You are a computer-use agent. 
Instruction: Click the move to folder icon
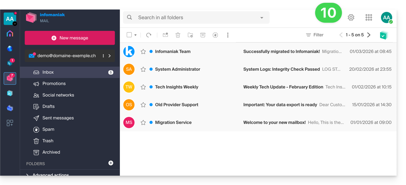pos(190,35)
